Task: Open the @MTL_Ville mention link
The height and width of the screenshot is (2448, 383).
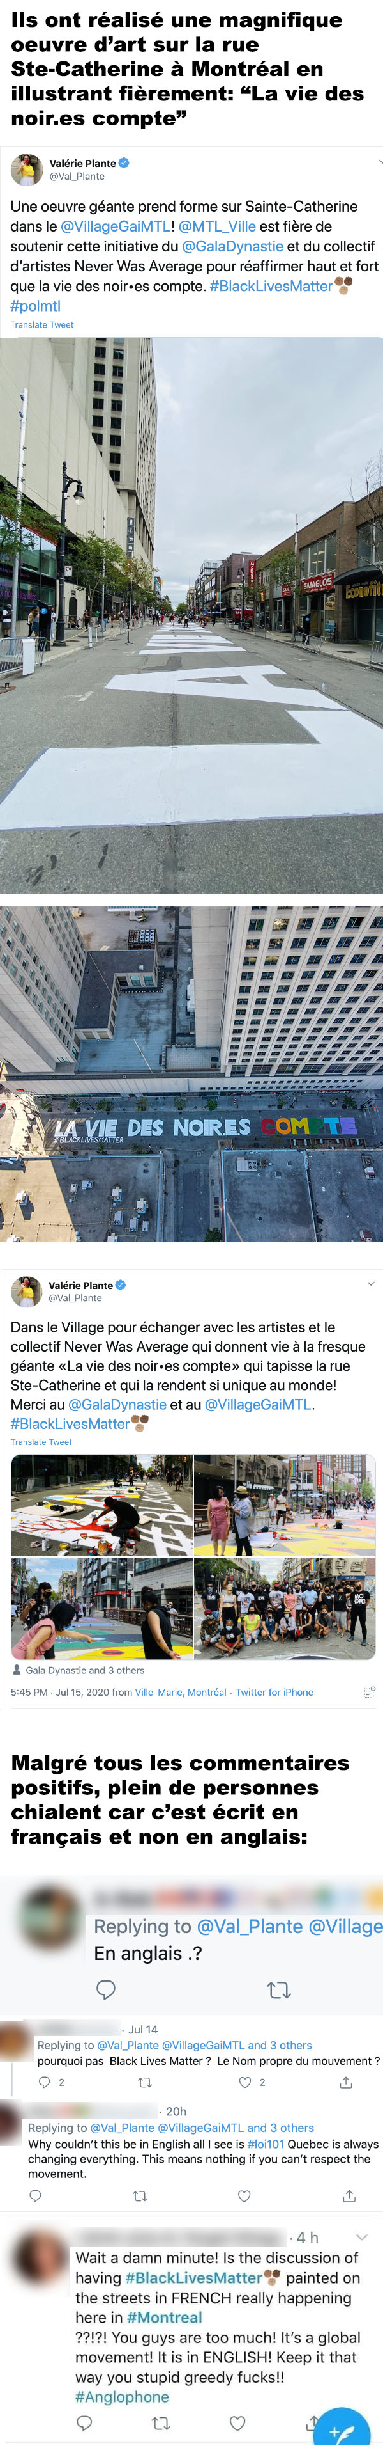Action: 217,226
